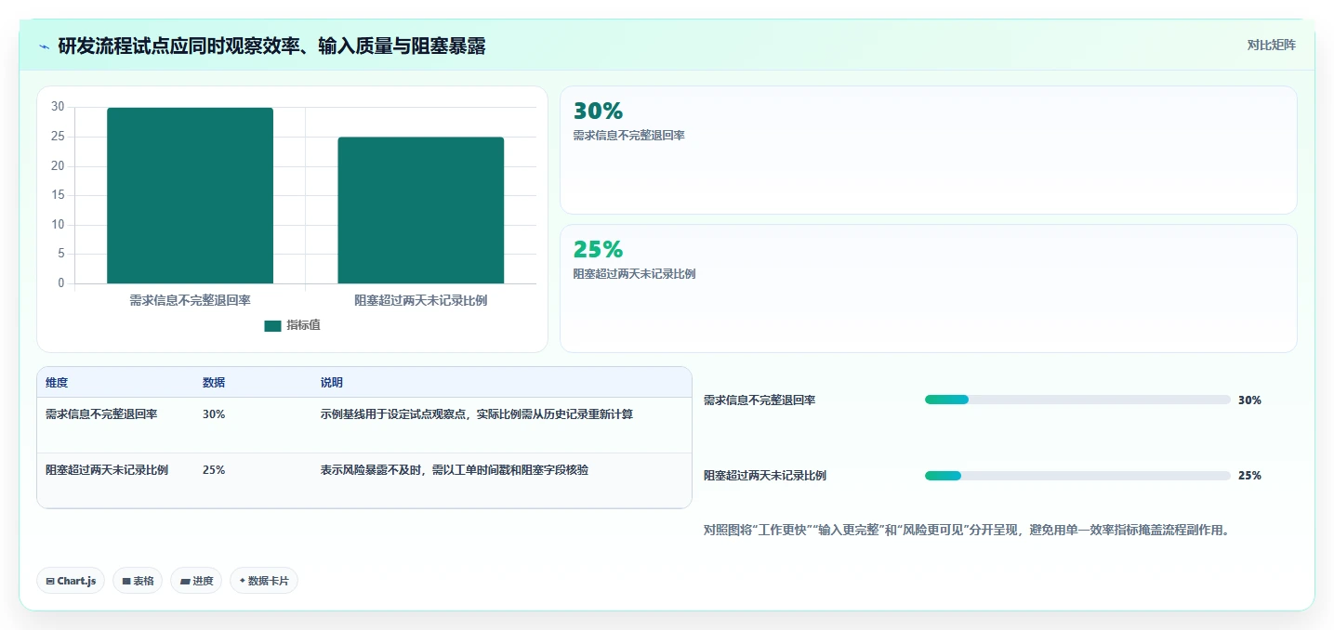This screenshot has width=1334, height=630.
Task: Click the 30% label beside the progress bar
Action: (1249, 400)
